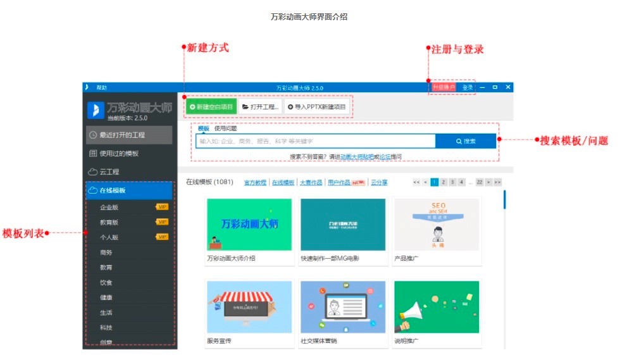The width and height of the screenshot is (634, 355).
Task: Click 导入PPTX新建项目 button
Action: coord(317,107)
